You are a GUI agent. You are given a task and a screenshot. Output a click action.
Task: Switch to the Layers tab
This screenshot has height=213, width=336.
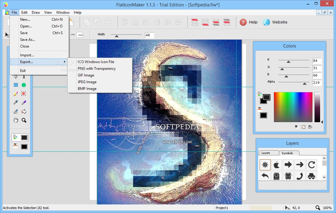269,153
